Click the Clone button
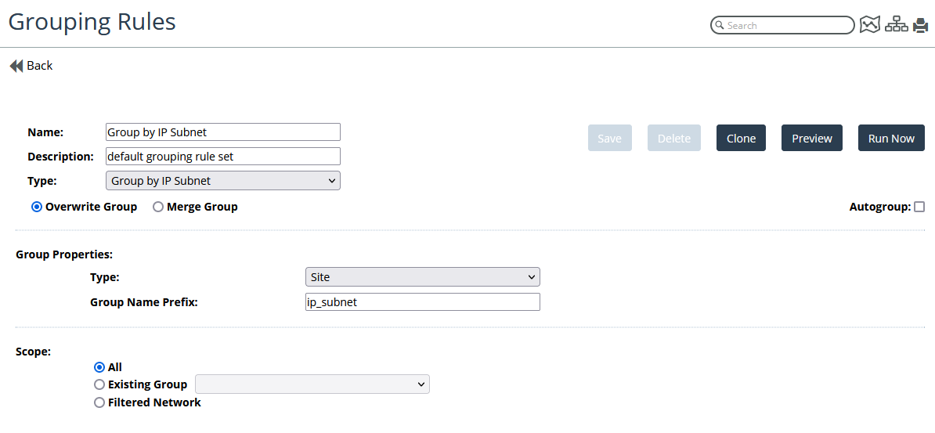935x433 pixels. 741,139
